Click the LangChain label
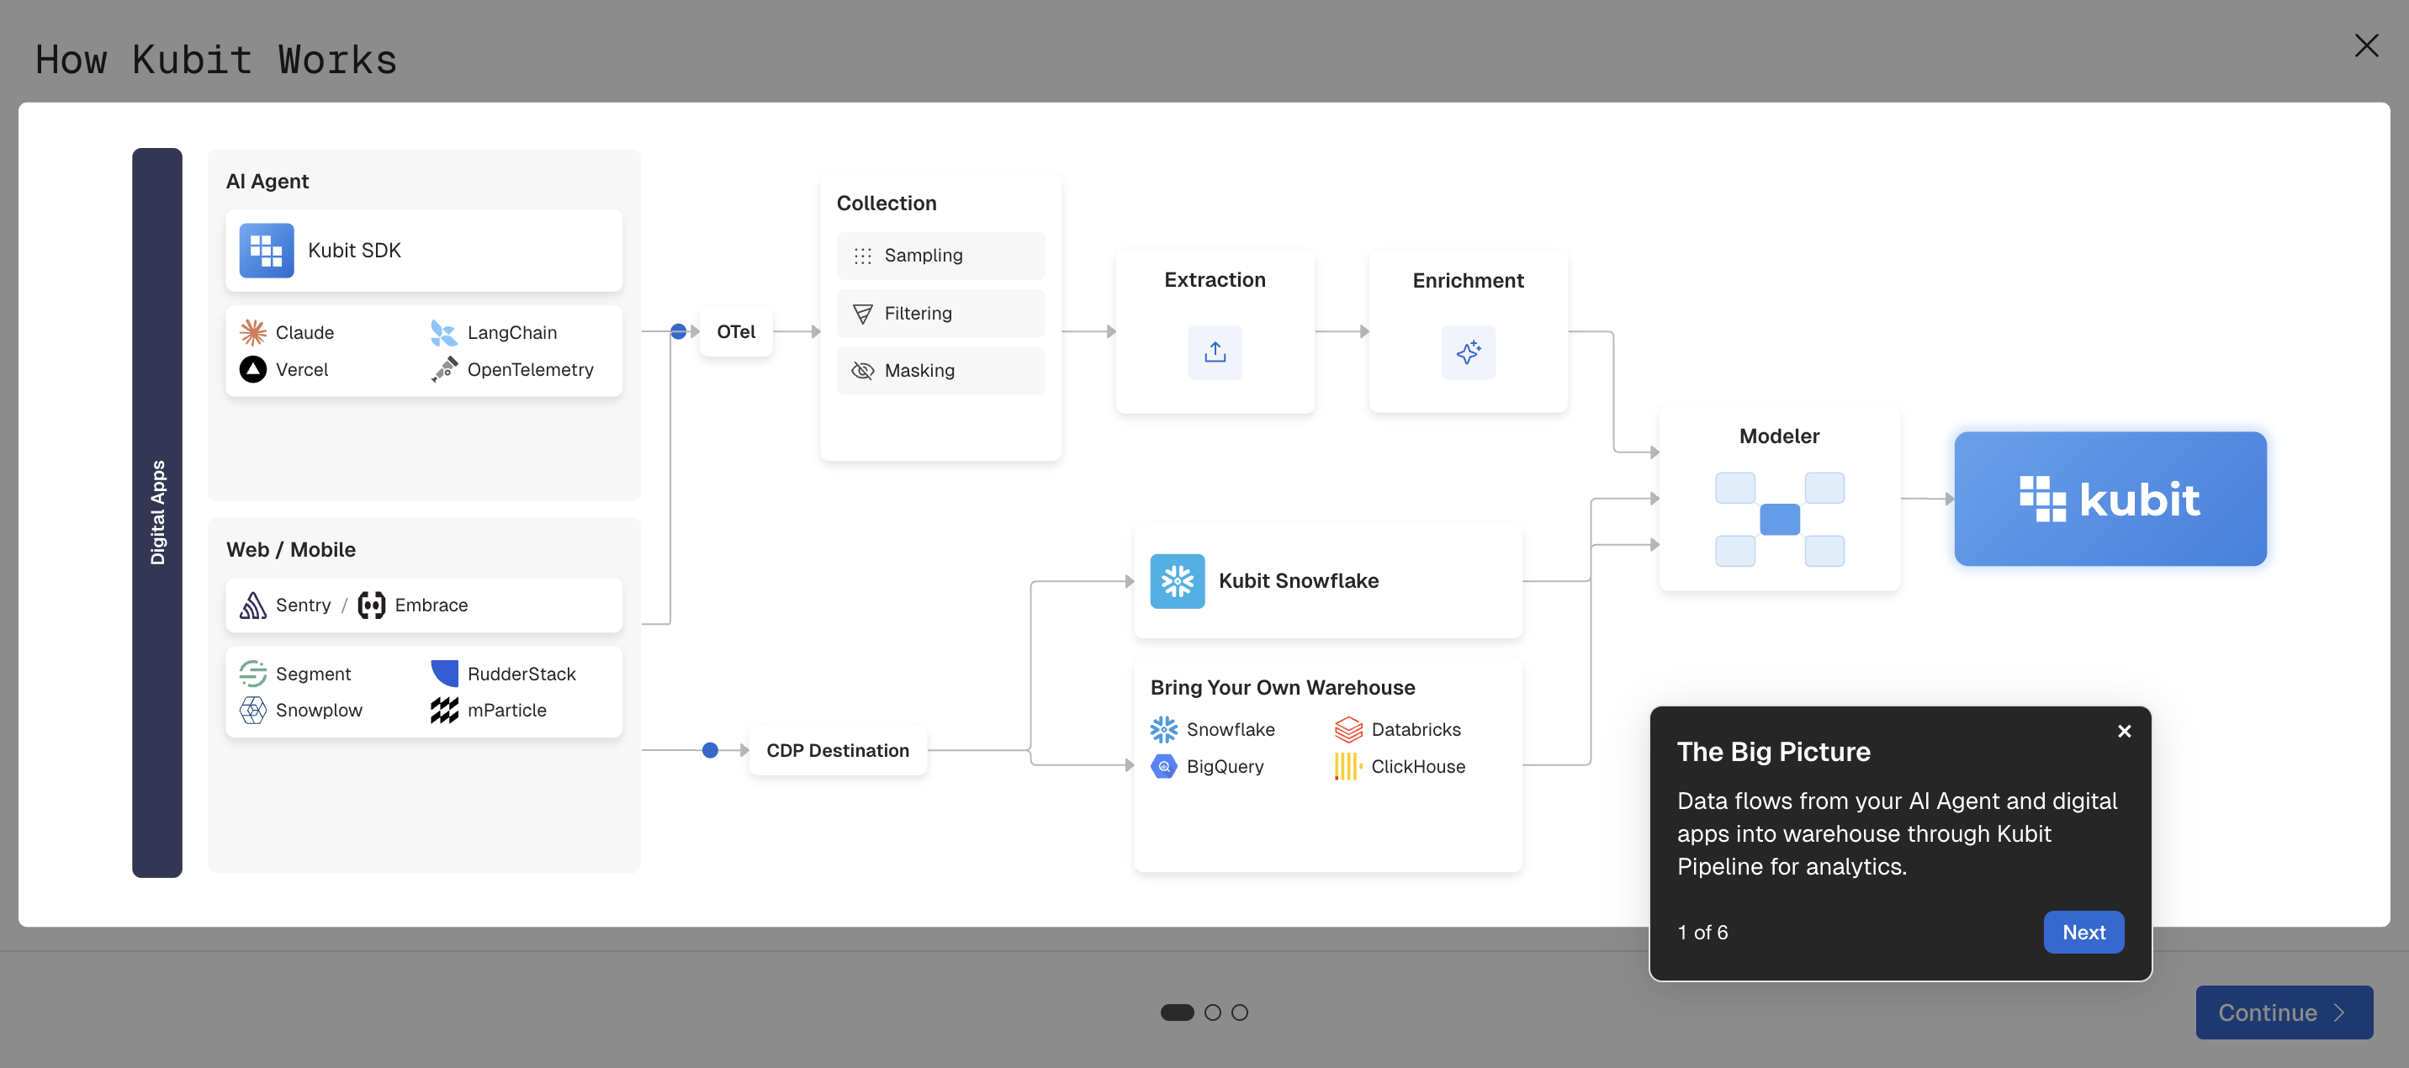 [512, 332]
